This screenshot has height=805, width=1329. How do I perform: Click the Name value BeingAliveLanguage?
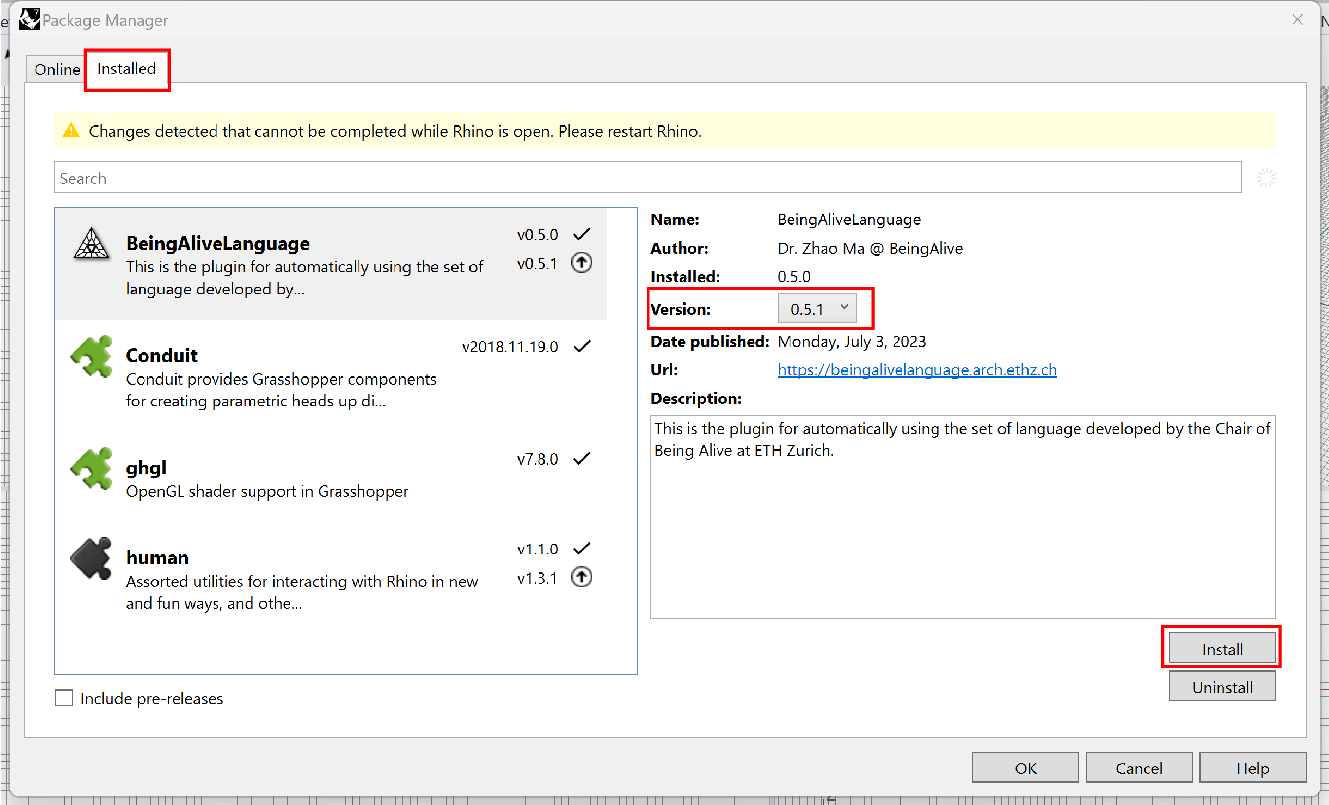[x=849, y=220]
